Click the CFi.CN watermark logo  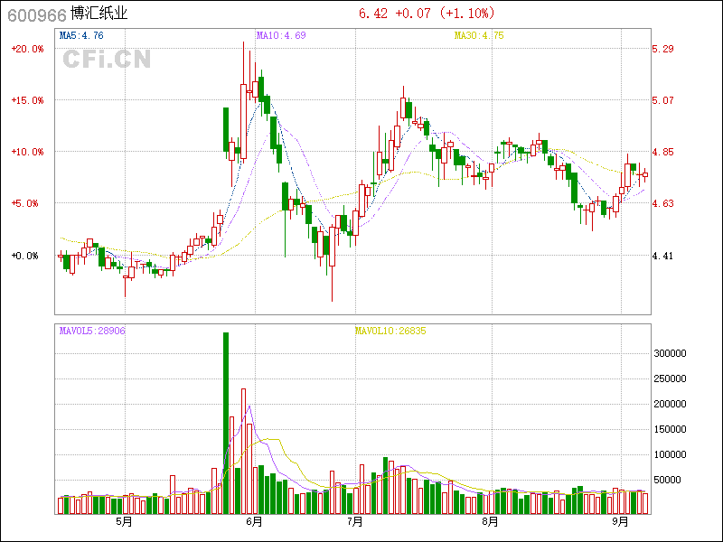click(x=106, y=60)
